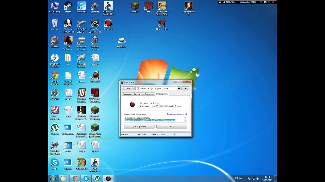Screen dimensions: 325x182
Task: Open the Windows Start button
Action: (x=53, y=178)
